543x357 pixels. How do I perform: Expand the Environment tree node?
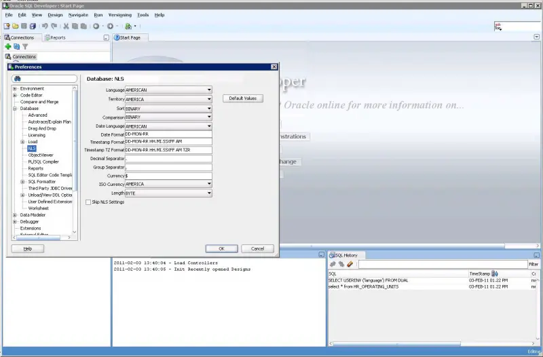pos(15,89)
